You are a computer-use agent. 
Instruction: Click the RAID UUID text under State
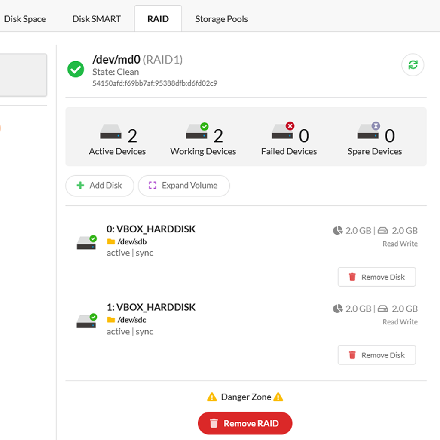coord(155,83)
